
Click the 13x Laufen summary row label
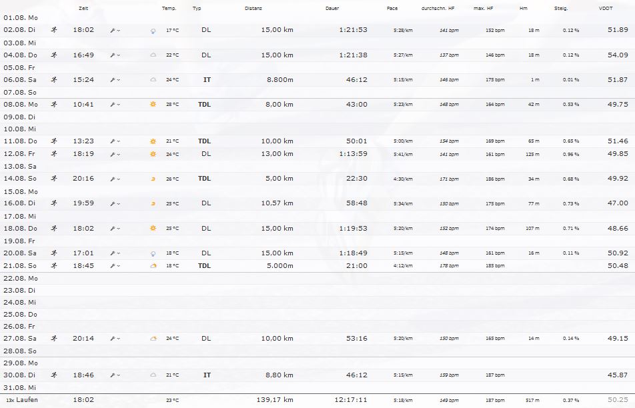click(x=22, y=400)
